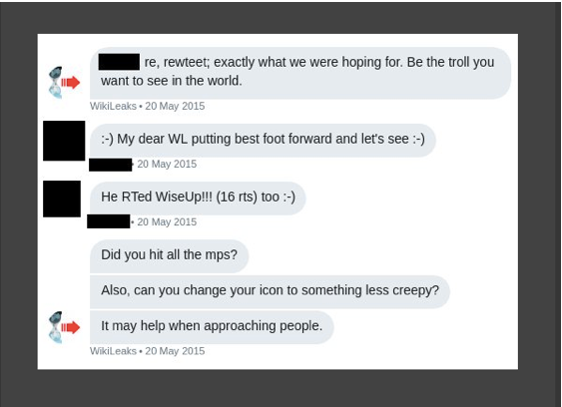The width and height of the screenshot is (562, 407).
Task: Click the date under the first WikiLeaks message
Action: (175, 106)
